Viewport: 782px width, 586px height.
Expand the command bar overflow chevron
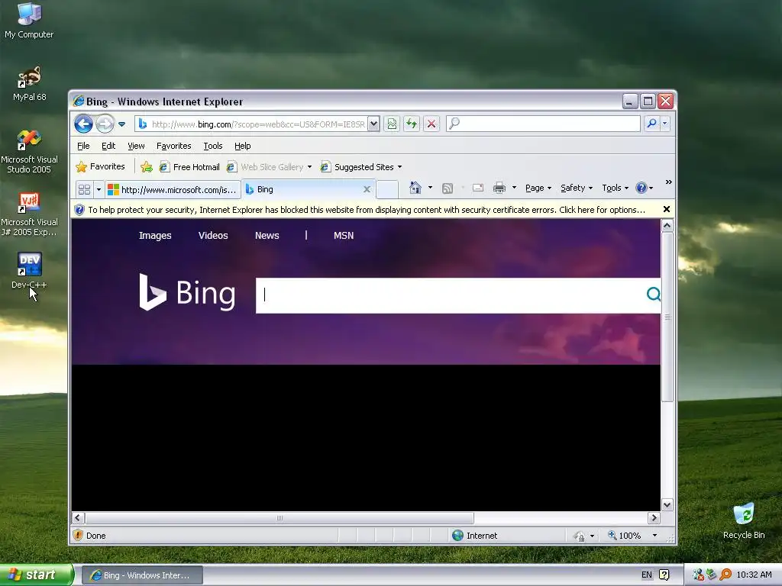pos(669,182)
